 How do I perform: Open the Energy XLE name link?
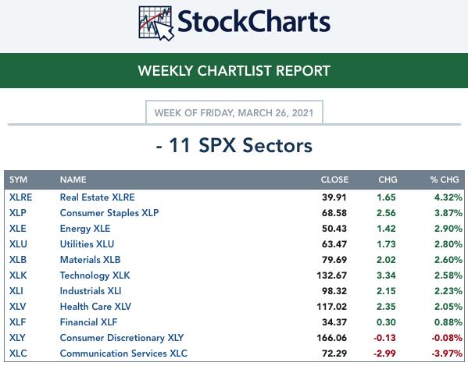(85, 229)
